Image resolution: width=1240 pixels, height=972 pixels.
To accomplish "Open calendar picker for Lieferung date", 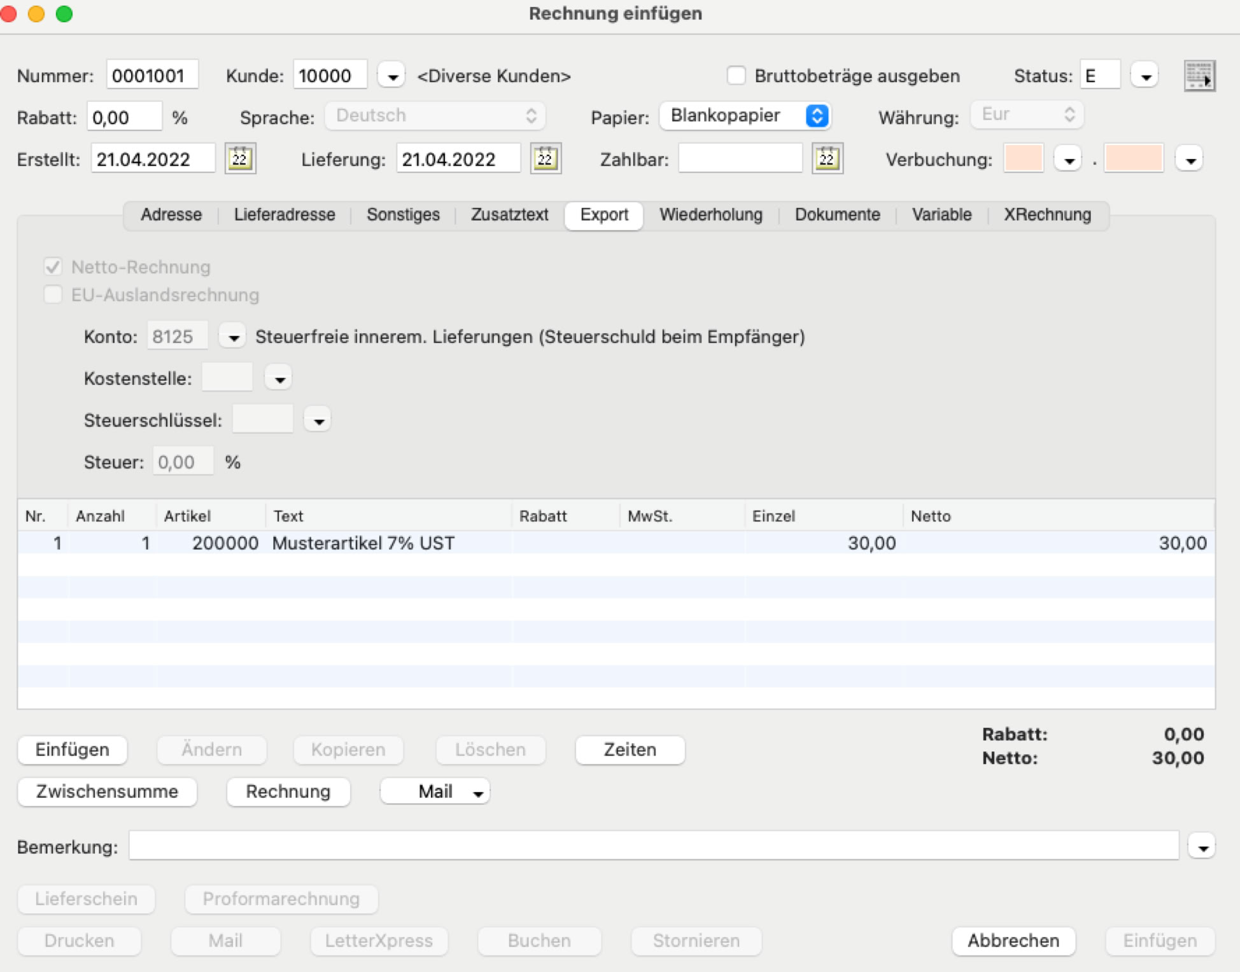I will [x=546, y=158].
